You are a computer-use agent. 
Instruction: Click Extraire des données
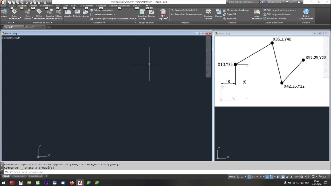(275, 18)
